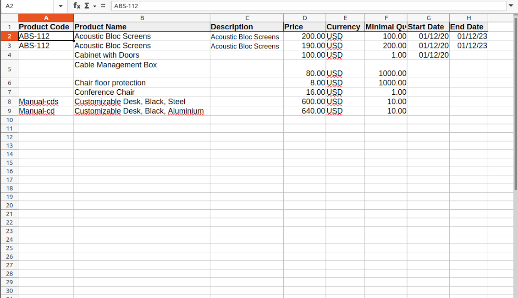Click the Description header cell
The width and height of the screenshot is (518, 298).
(x=247, y=27)
